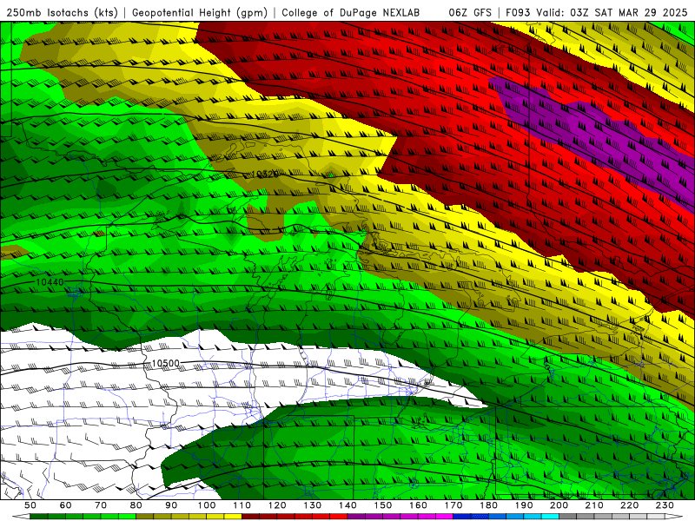Click 'College of DuPage NEXLAB' header text
The image size is (695, 521).
point(351,13)
